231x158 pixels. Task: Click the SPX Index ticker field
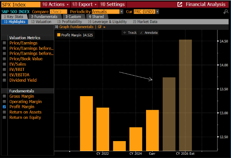tap(21, 5)
